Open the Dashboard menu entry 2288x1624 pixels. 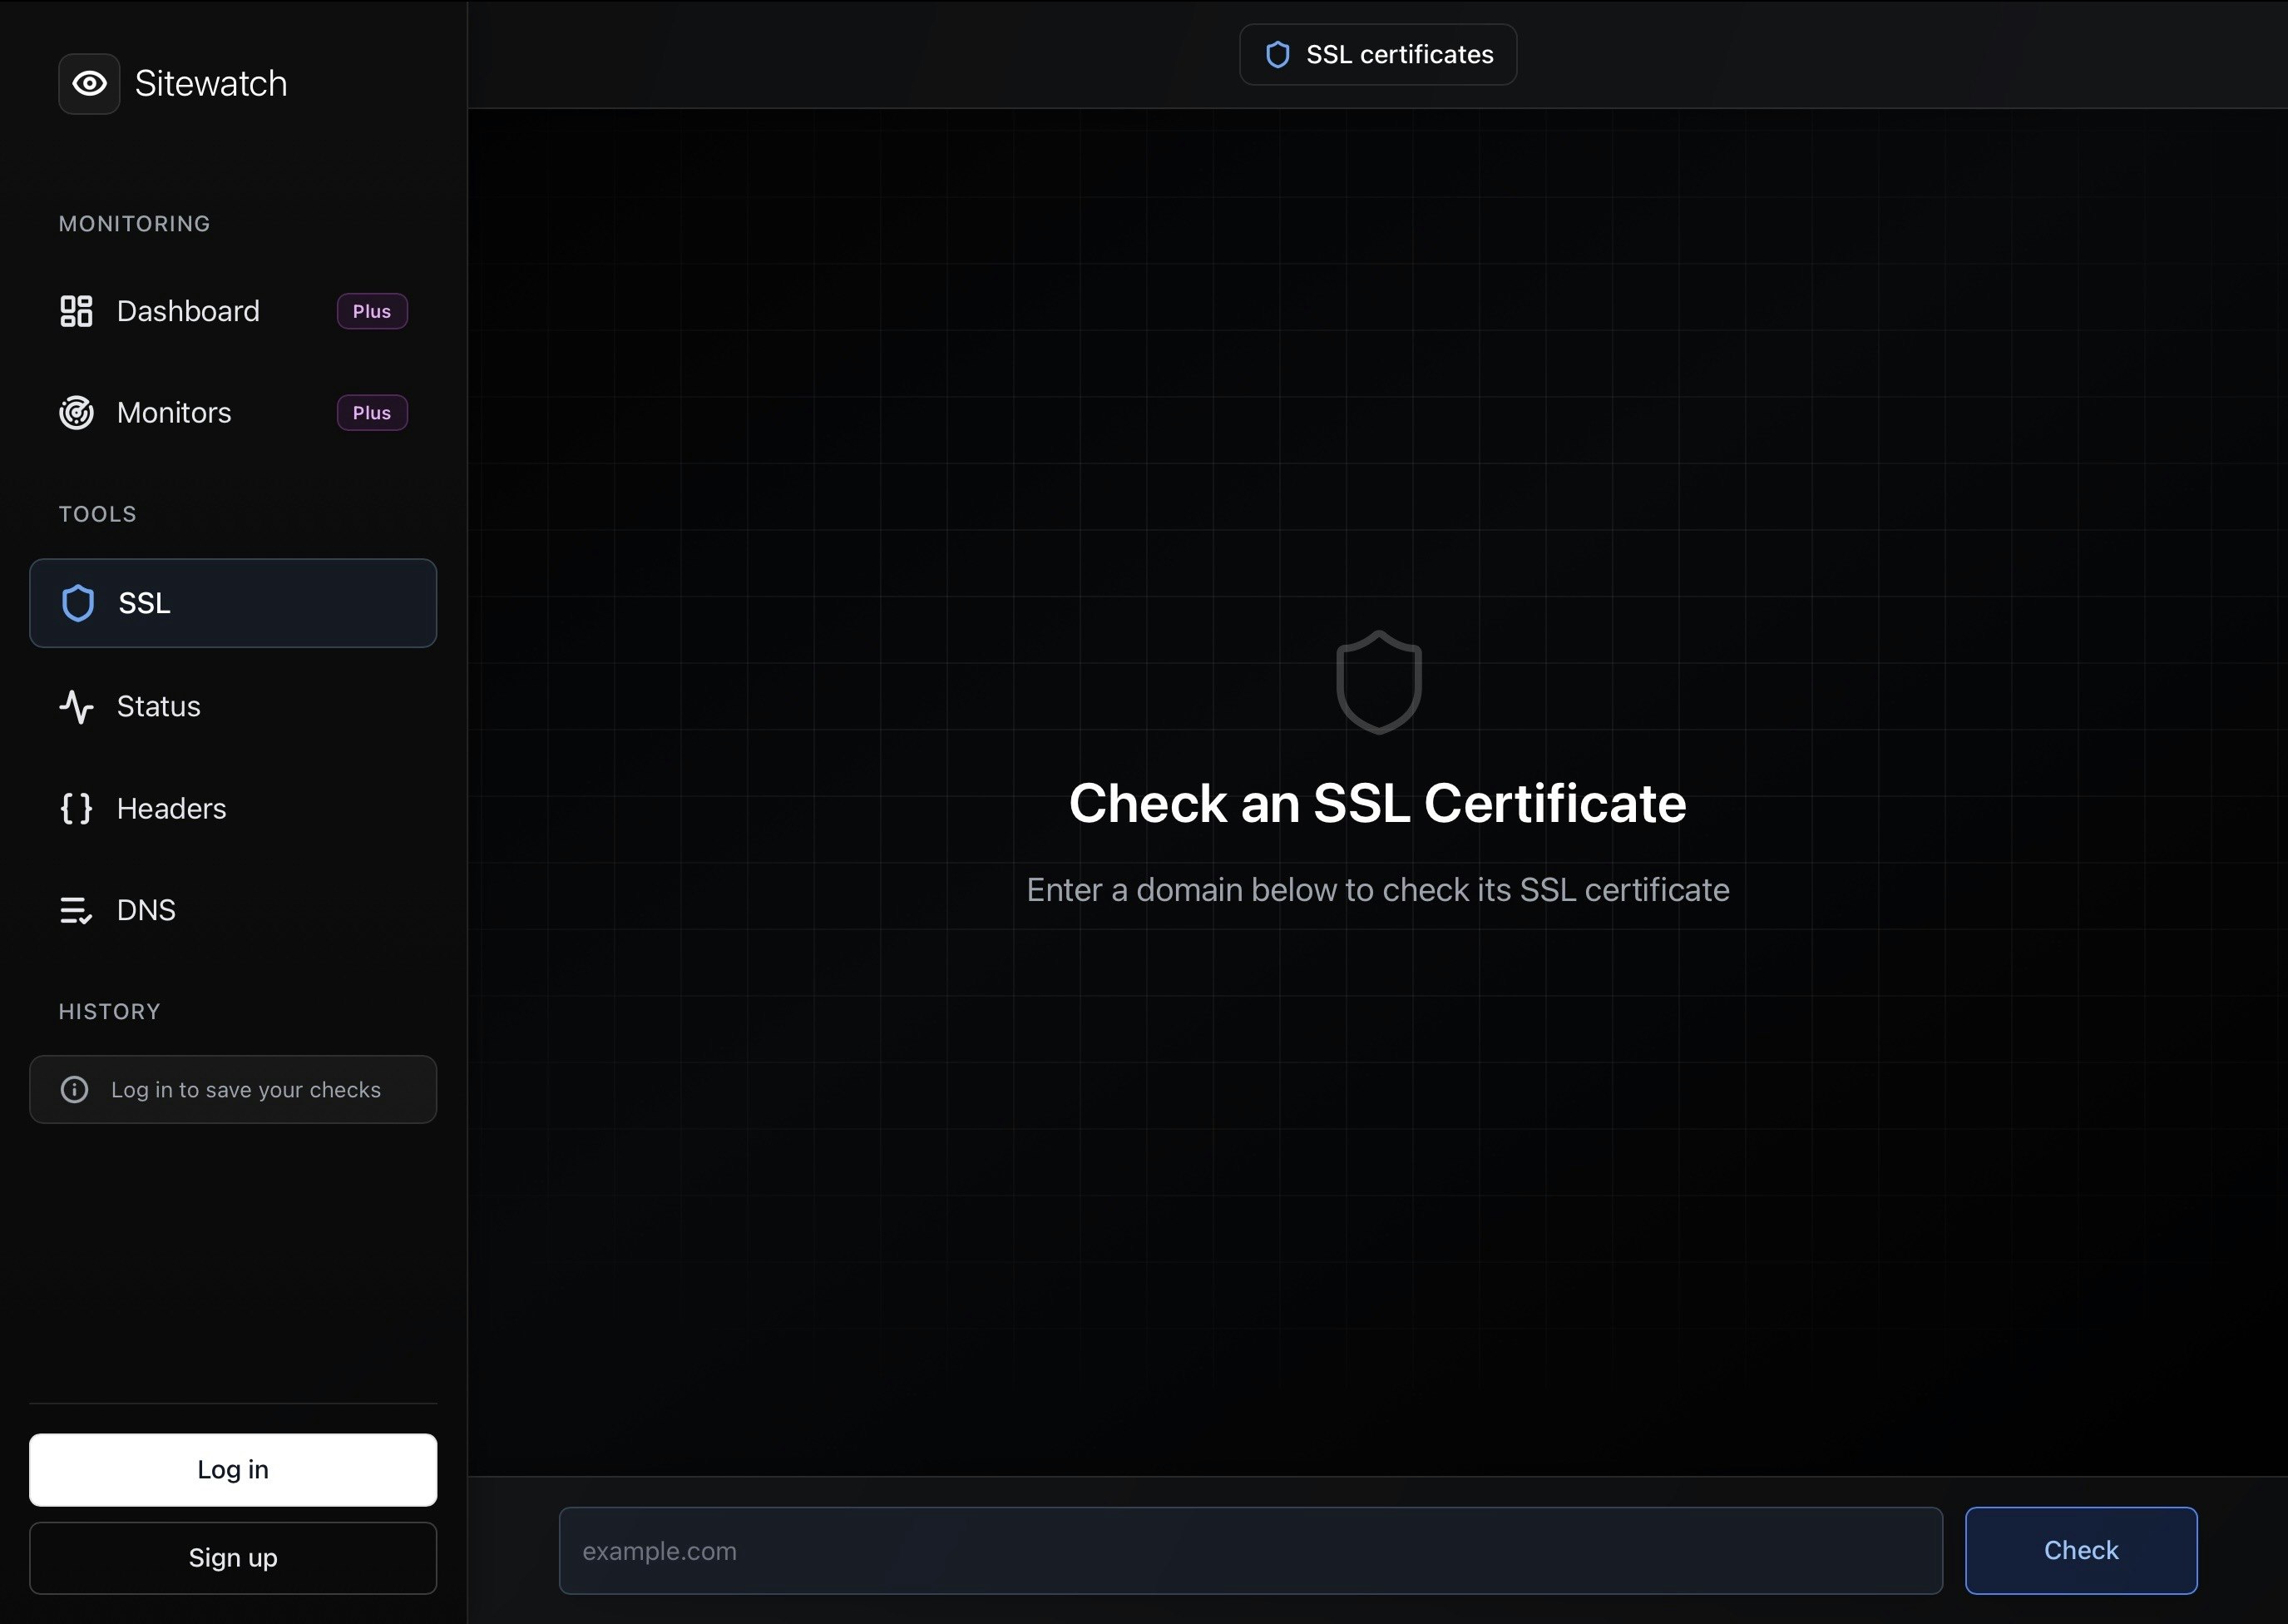point(187,311)
